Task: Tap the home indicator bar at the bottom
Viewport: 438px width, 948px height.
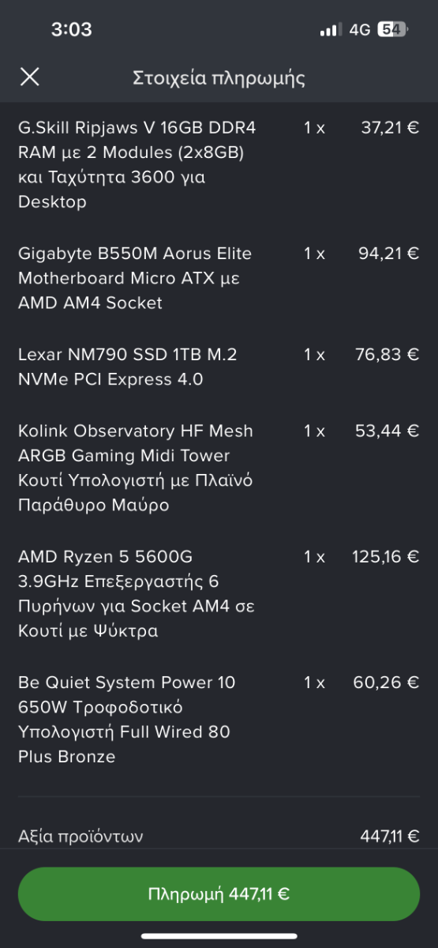Action: tap(219, 936)
